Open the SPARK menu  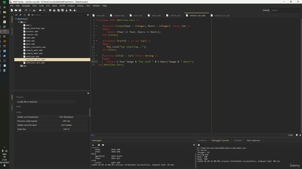coord(62,6)
